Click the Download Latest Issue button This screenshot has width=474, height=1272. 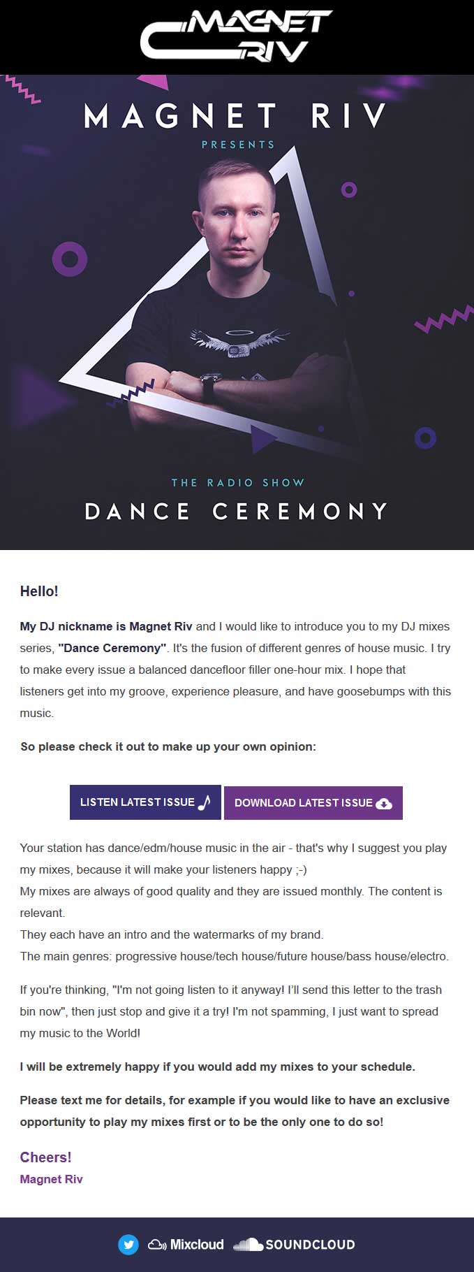point(313,802)
